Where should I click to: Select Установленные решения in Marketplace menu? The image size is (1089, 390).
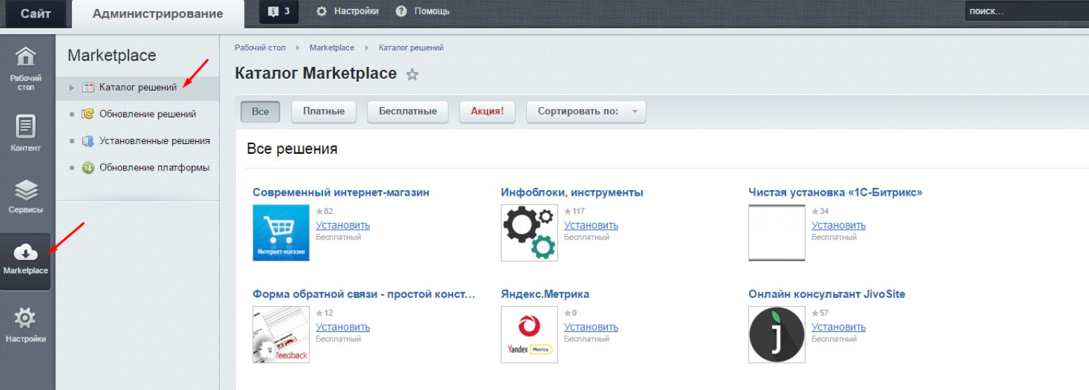click(155, 140)
